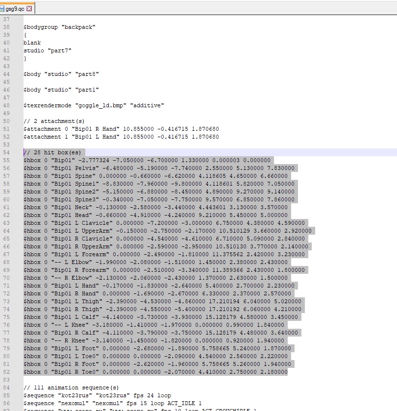The image size is (397, 411).
Task: Click the $hbox "Bip01 R Clavicle" line
Action: tap(164, 239)
